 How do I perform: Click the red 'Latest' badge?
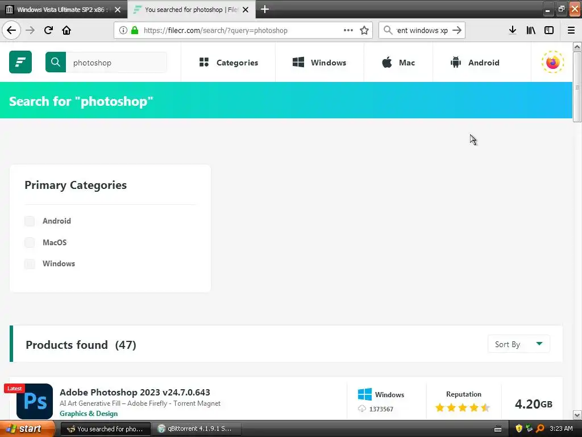(14, 388)
